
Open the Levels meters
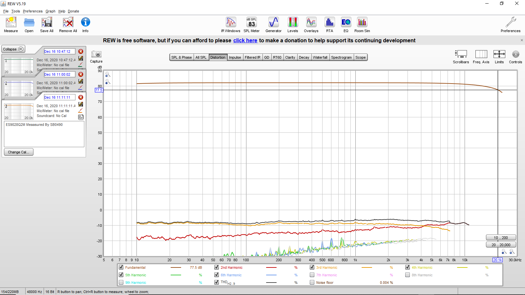pyautogui.click(x=293, y=22)
